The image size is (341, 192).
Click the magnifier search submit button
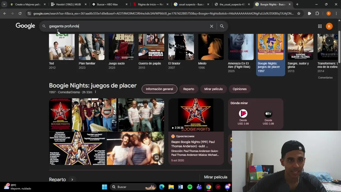(x=222, y=26)
